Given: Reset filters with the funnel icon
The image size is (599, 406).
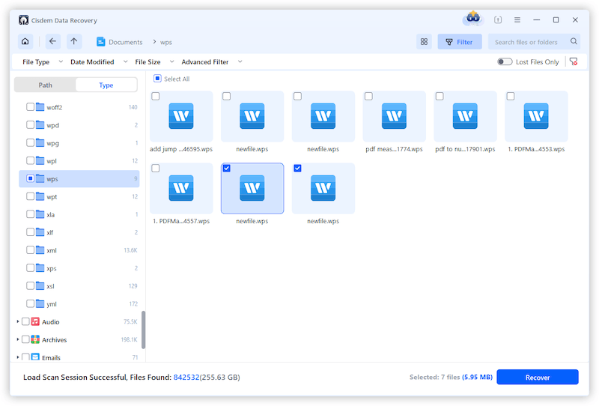Looking at the screenshot, I should [574, 62].
